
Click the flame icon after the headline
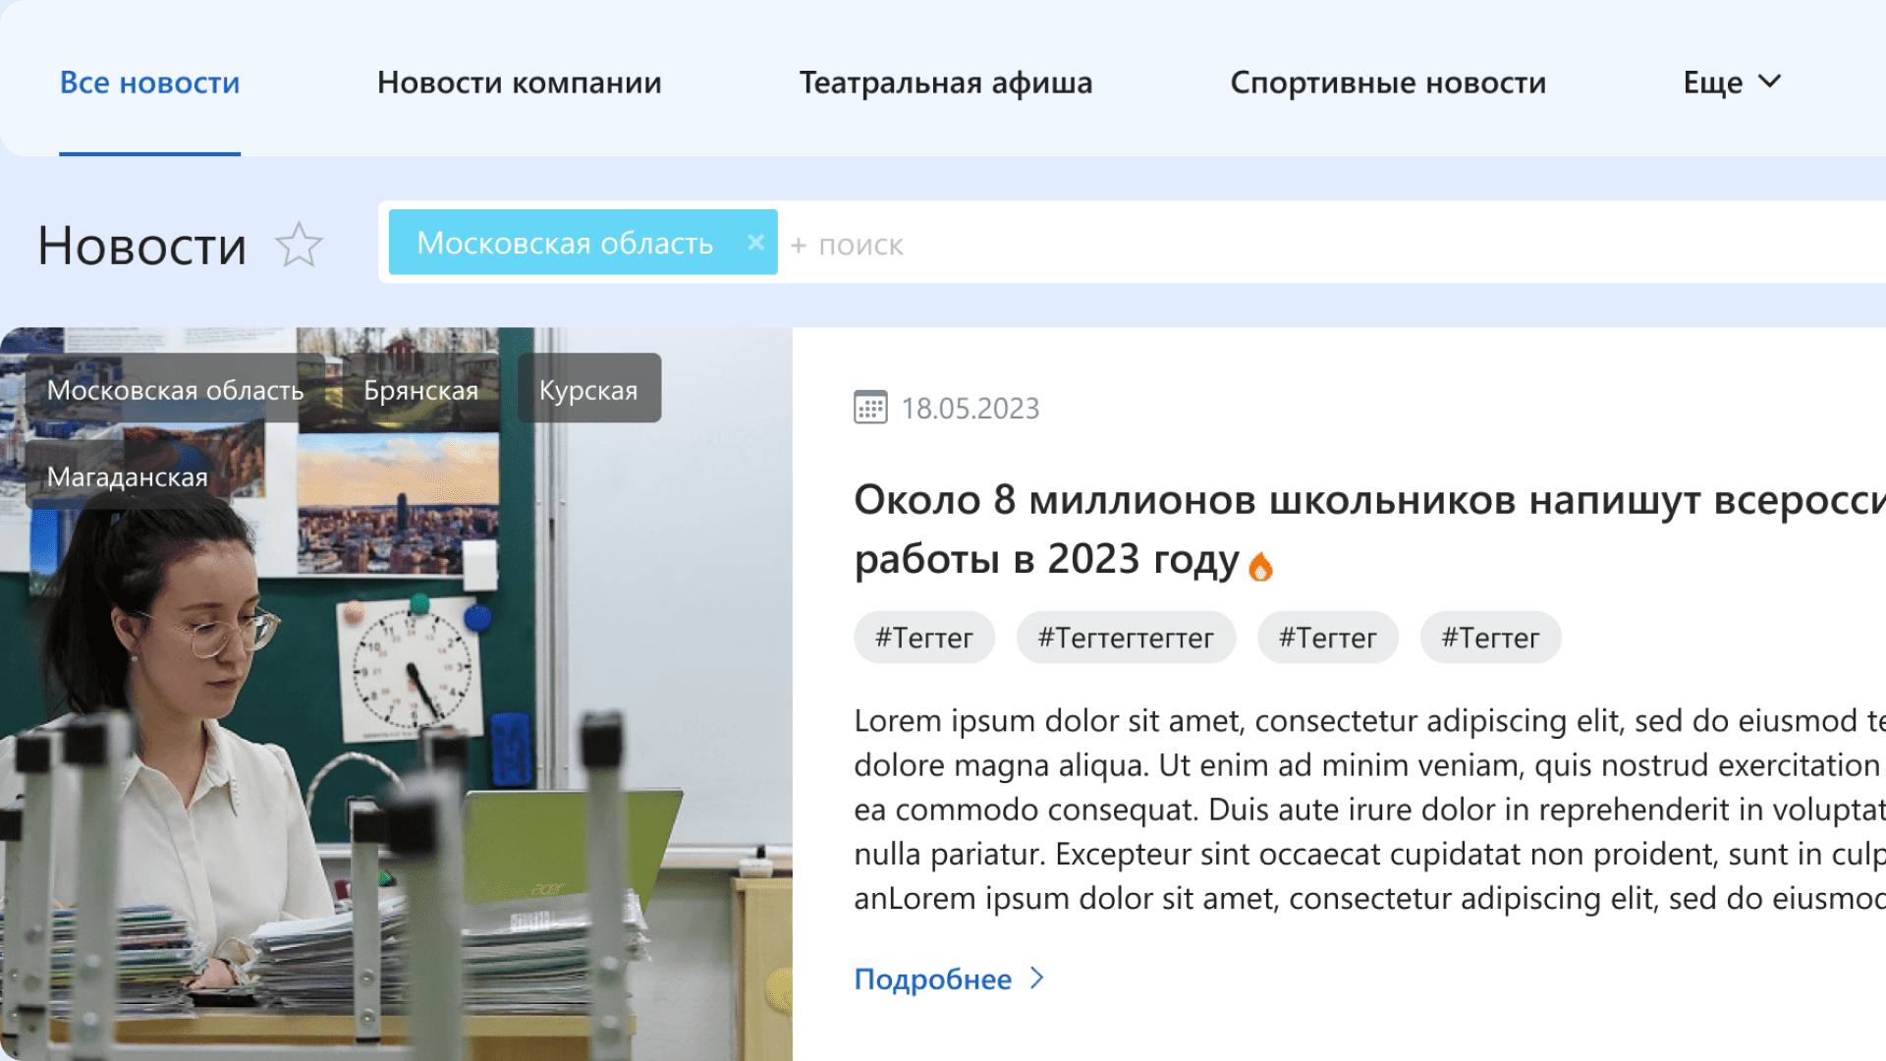click(x=1260, y=567)
